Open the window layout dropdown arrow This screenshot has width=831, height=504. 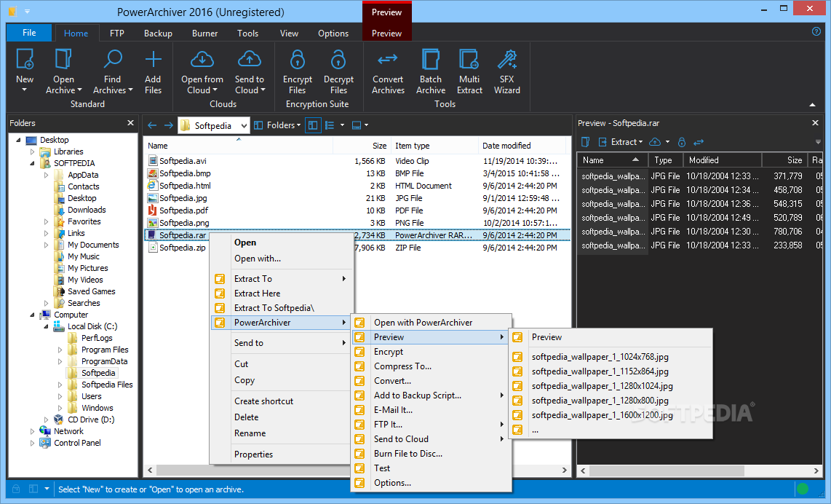[366, 125]
